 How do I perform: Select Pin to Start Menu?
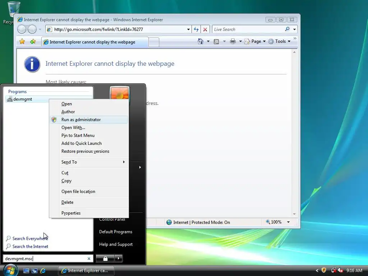89,135
